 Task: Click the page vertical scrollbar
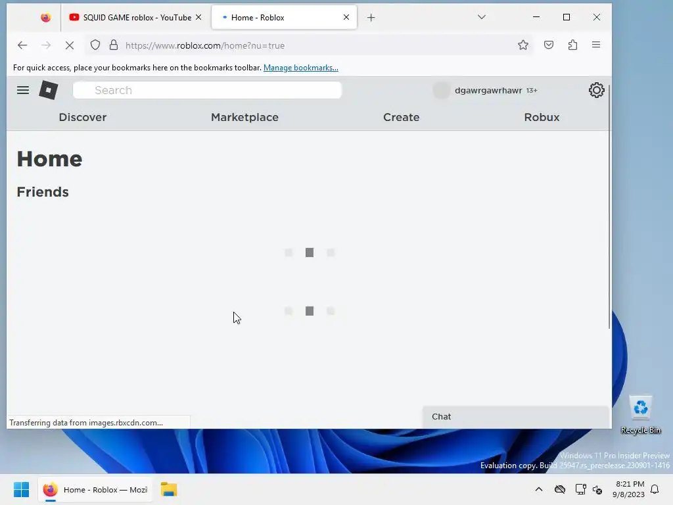(x=609, y=207)
